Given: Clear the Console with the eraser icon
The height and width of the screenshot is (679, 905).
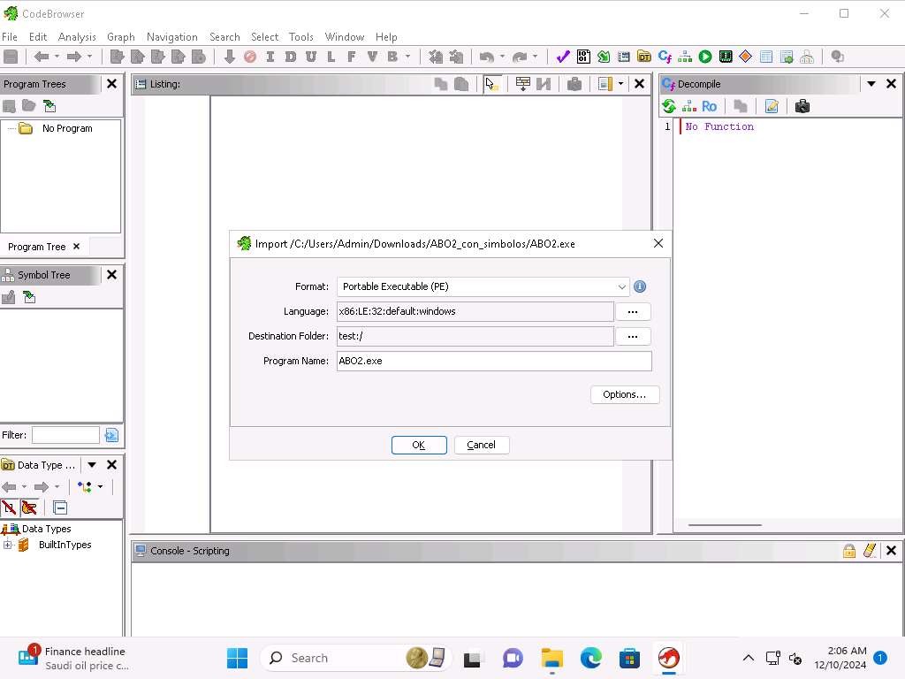Looking at the screenshot, I should coord(870,551).
